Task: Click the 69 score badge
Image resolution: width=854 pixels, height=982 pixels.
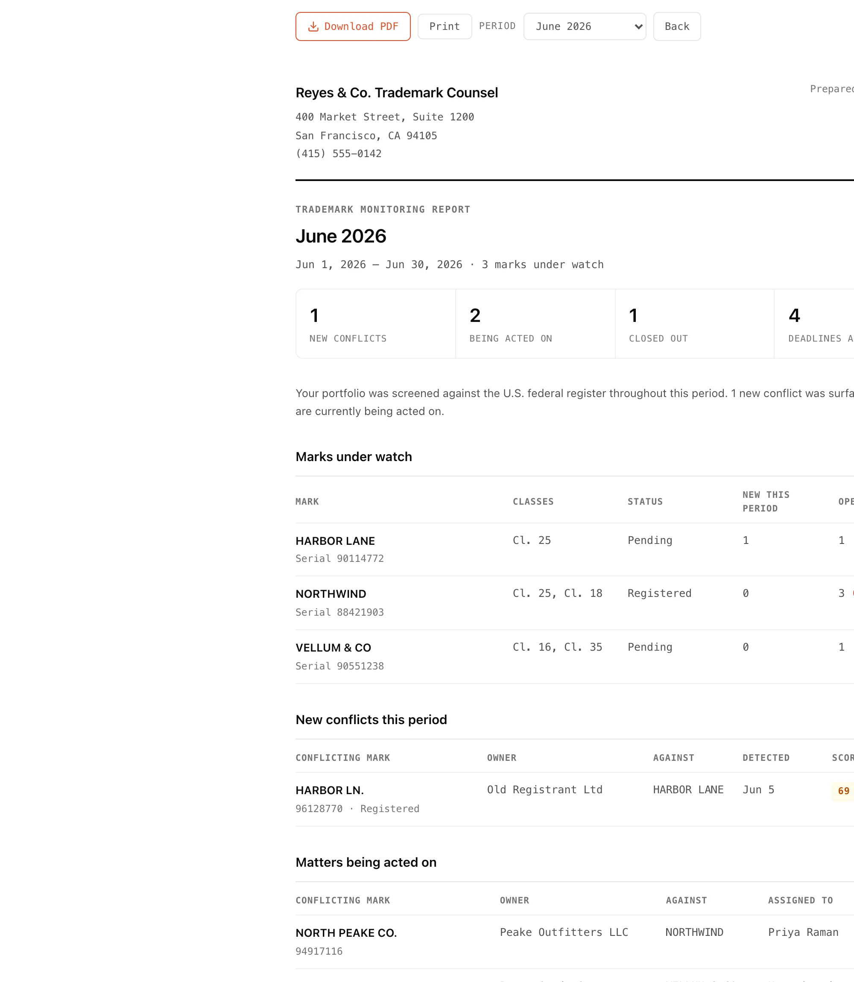Action: (843, 792)
